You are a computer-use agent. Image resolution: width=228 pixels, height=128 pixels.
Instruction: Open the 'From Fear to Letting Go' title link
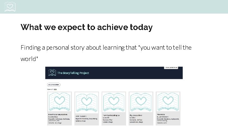coord(111,115)
